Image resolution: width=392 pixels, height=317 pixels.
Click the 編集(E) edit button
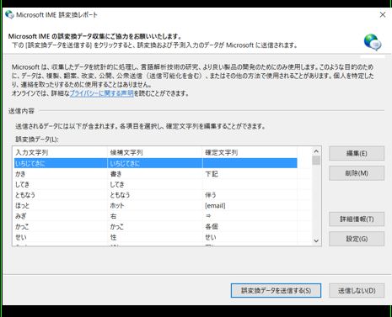[x=357, y=153]
